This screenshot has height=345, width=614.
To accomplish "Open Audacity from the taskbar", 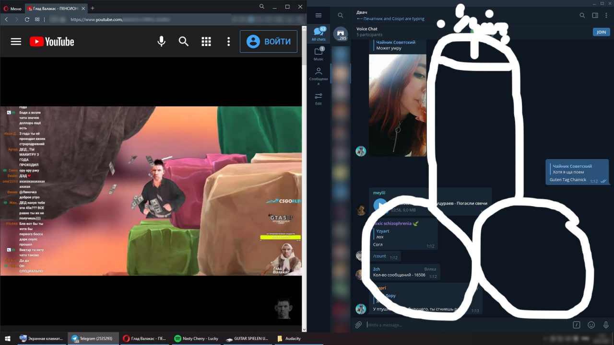I will point(289,338).
